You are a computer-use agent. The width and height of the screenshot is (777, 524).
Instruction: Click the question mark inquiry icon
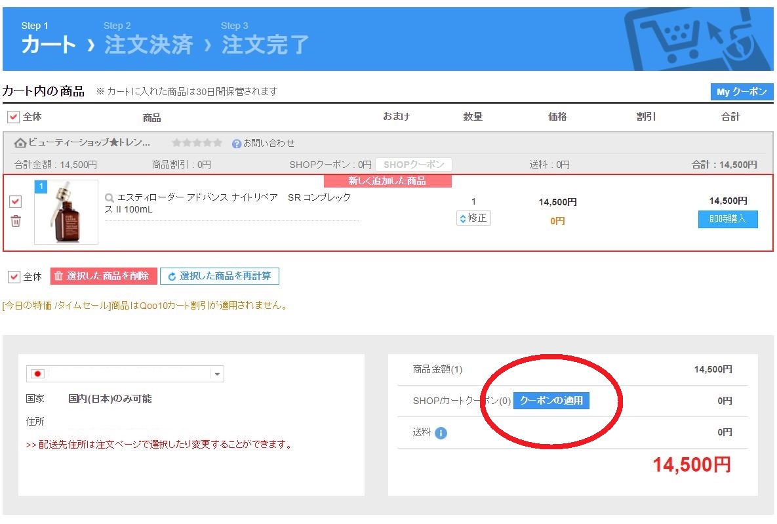[x=237, y=143]
